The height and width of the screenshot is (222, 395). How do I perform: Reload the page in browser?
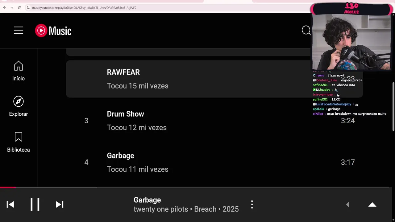click(x=19, y=7)
